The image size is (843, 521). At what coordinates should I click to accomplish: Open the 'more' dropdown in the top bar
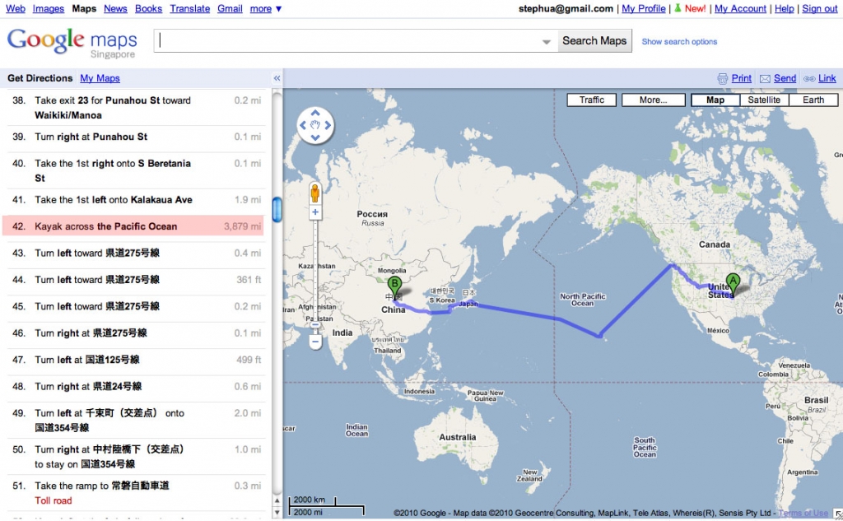(x=265, y=8)
